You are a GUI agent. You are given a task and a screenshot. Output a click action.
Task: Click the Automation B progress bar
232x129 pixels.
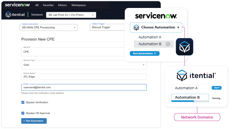click(x=190, y=98)
